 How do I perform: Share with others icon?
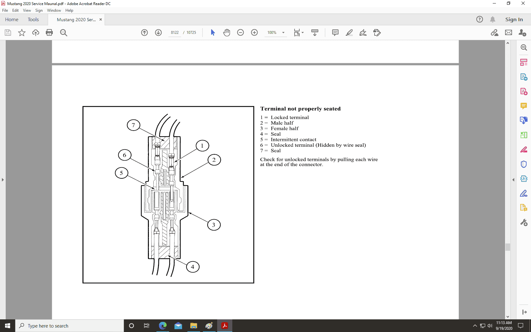522,33
